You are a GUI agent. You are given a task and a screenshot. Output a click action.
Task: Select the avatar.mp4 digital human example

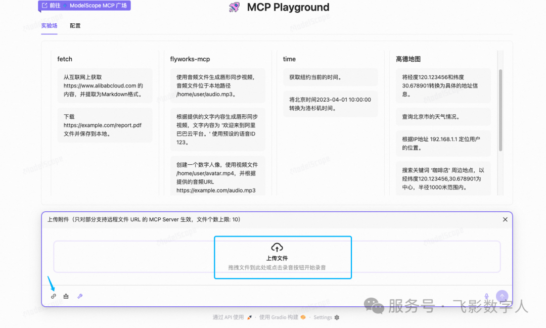217,176
